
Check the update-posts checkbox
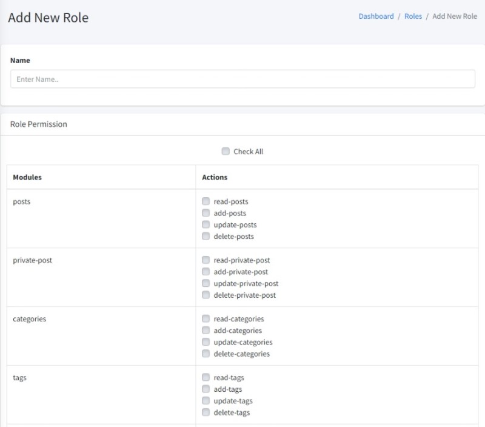pos(206,224)
